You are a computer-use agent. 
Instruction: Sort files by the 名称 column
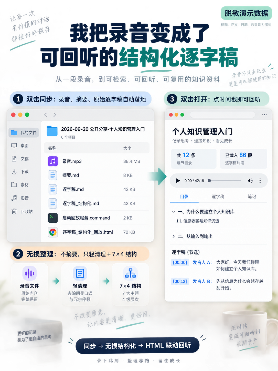[x=52, y=148]
